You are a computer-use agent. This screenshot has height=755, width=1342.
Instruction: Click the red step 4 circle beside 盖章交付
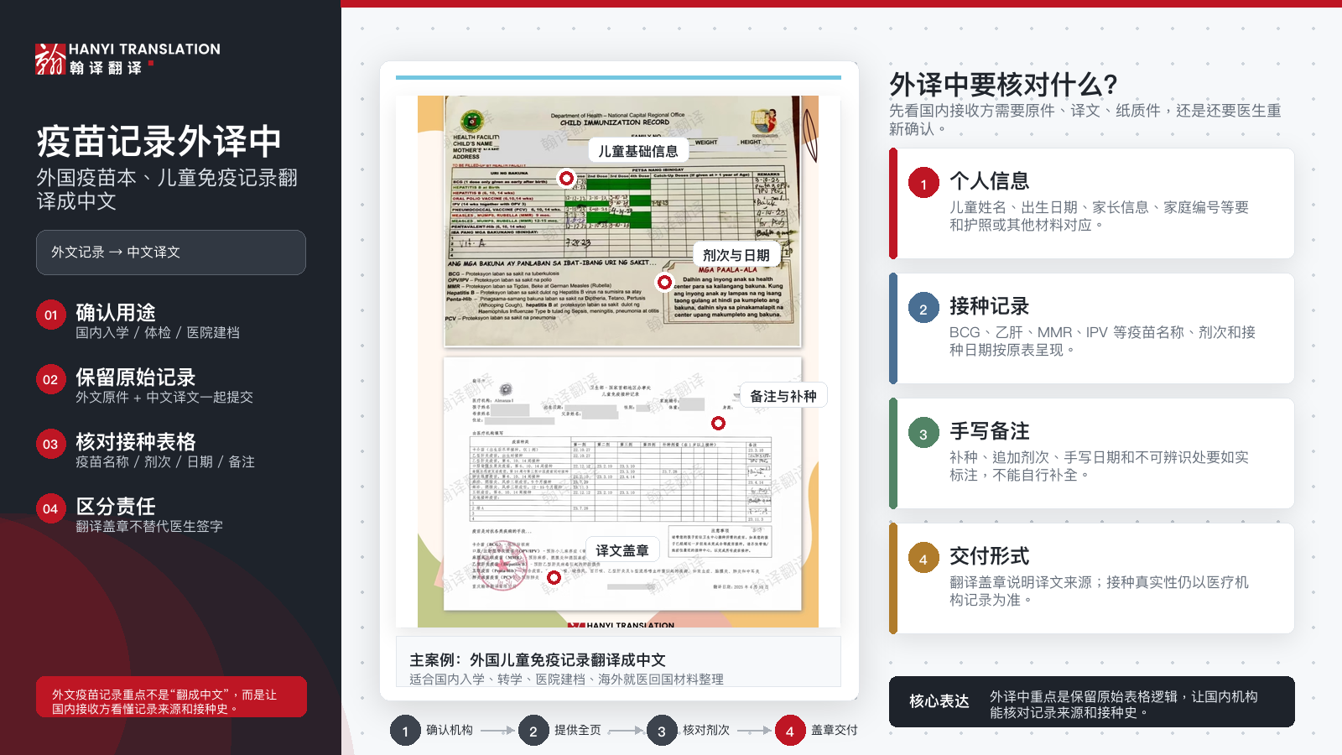(x=790, y=731)
